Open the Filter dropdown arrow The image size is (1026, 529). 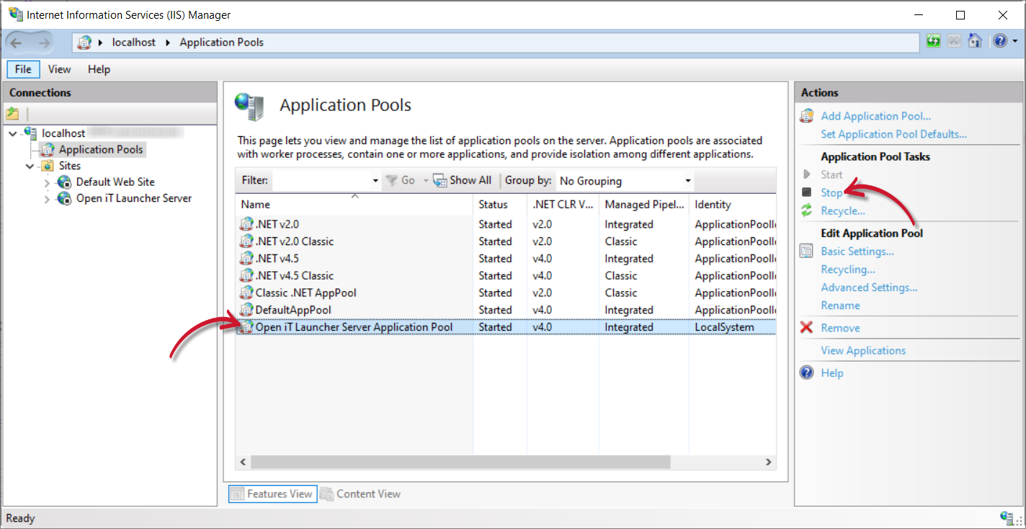(375, 180)
